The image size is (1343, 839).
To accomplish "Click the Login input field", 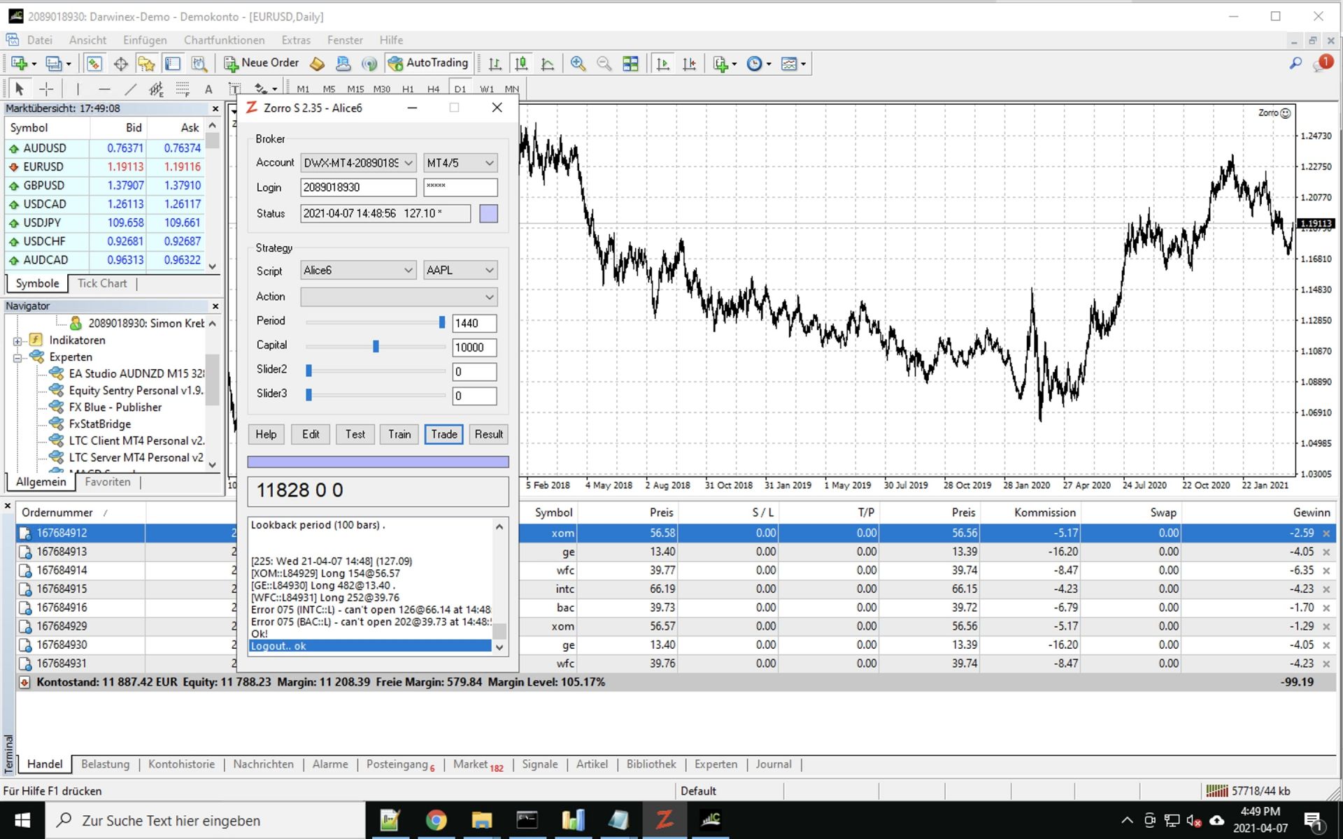I will (358, 187).
